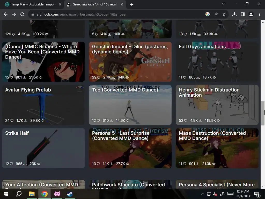Viewport: 265px width, 199px height.
Task: Click download icon on Mass Destruction card
Action: [x=197, y=164]
